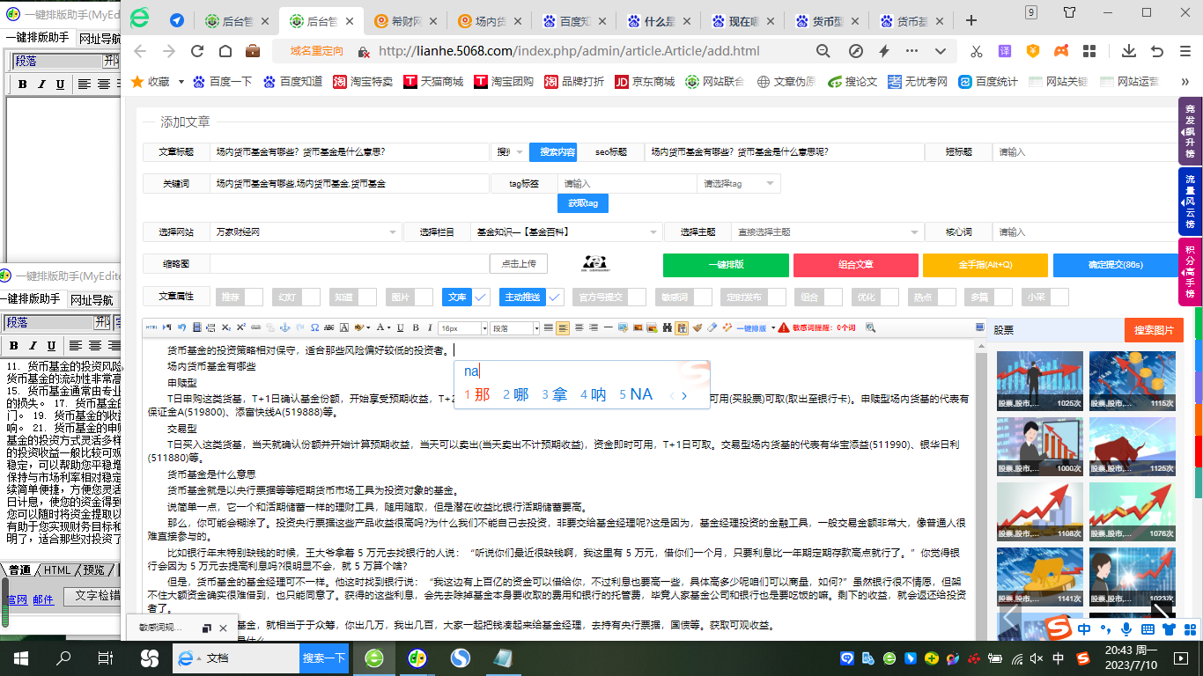Click the 获取tag button
Image resolution: width=1203 pixels, height=676 pixels.
[x=583, y=202]
